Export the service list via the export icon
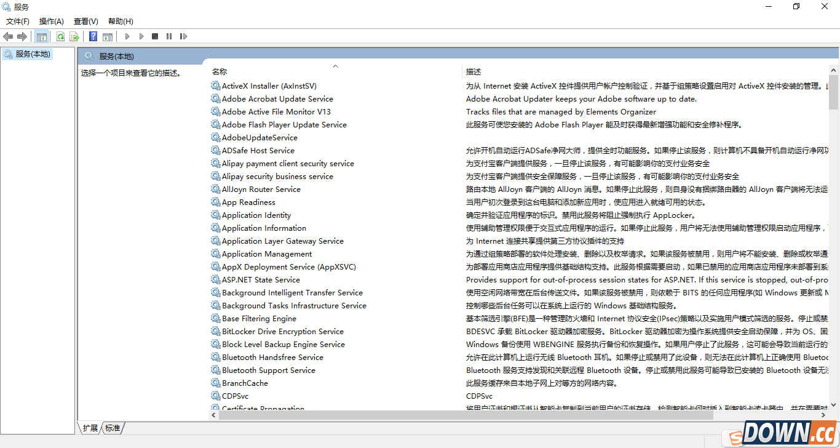The image size is (840, 448). [x=74, y=36]
